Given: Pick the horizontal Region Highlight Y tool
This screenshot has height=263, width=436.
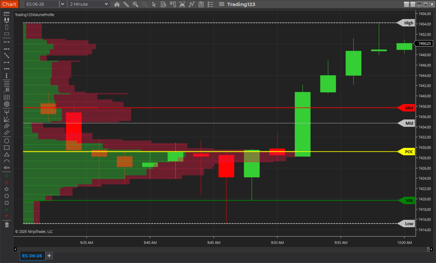Looking at the screenshot, I should tap(7, 34).
